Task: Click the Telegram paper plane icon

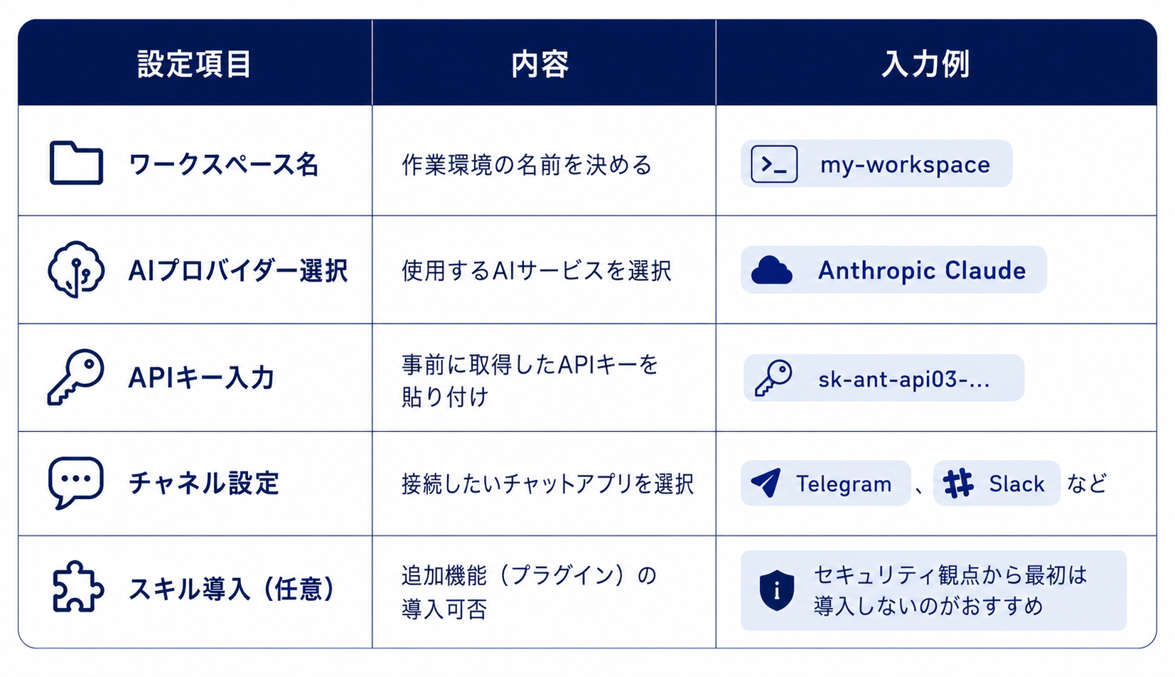Action: click(766, 484)
